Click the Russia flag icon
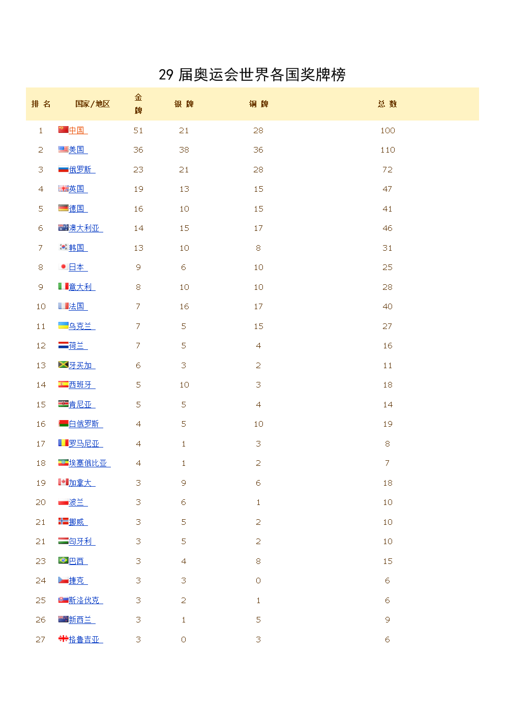The height and width of the screenshot is (714, 505). coord(63,169)
